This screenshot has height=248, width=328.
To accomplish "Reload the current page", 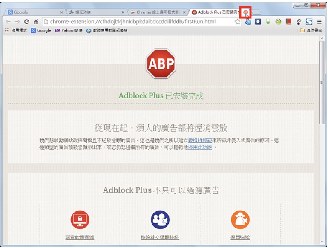I will [x=26, y=22].
